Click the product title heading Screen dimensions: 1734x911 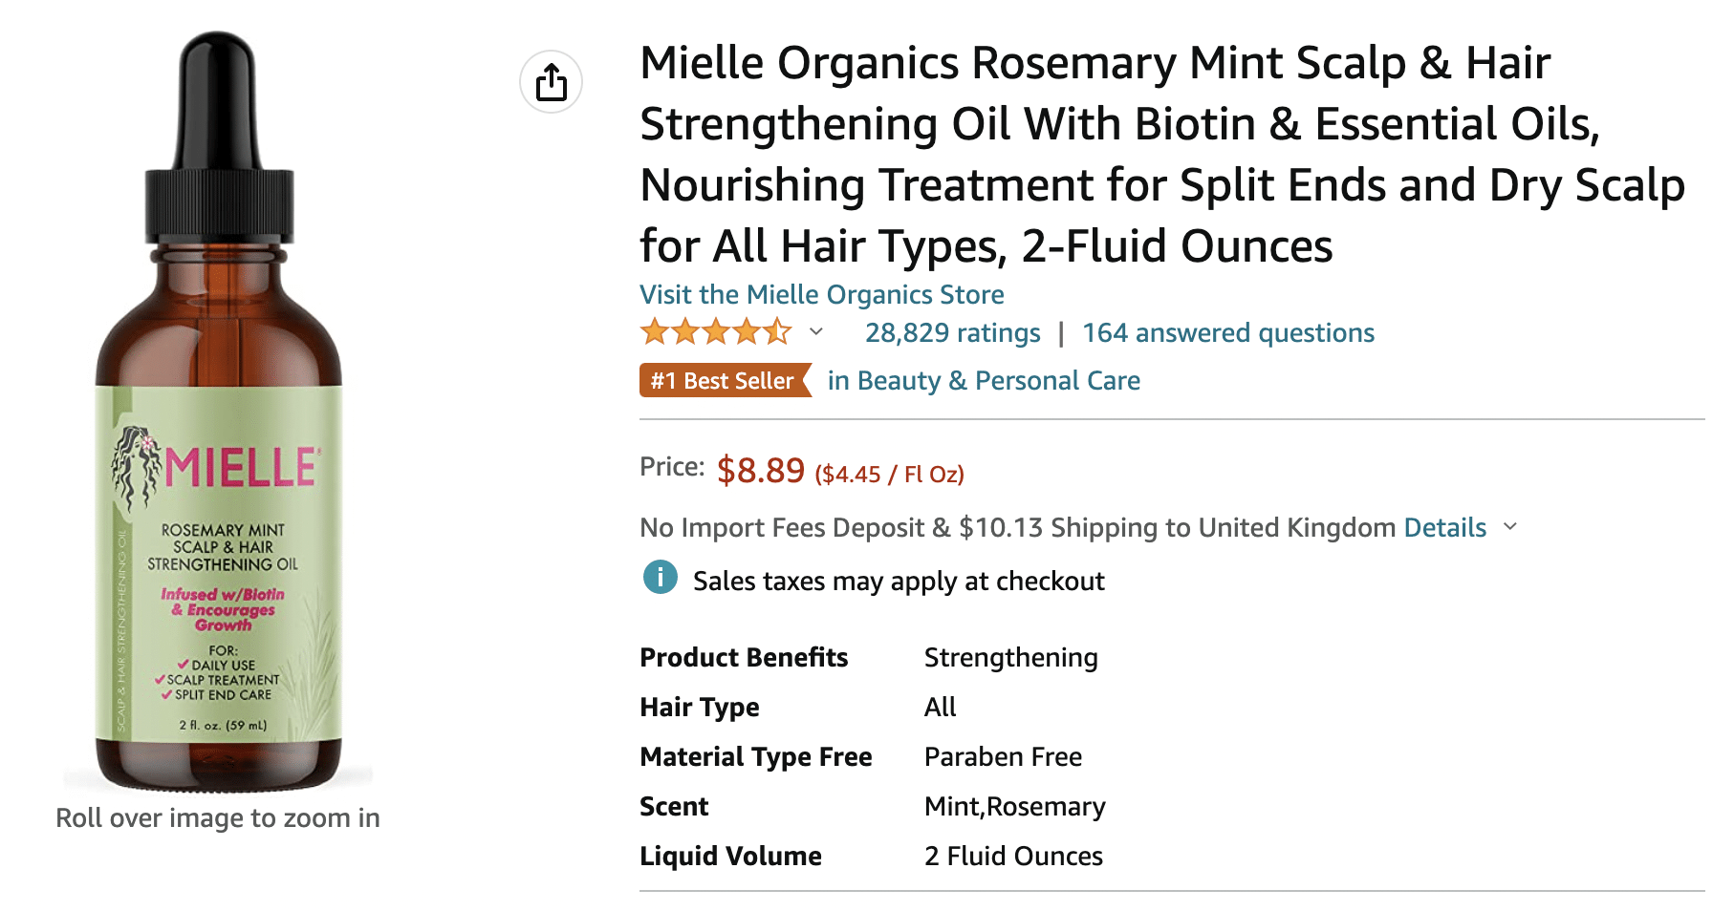click(x=1162, y=154)
